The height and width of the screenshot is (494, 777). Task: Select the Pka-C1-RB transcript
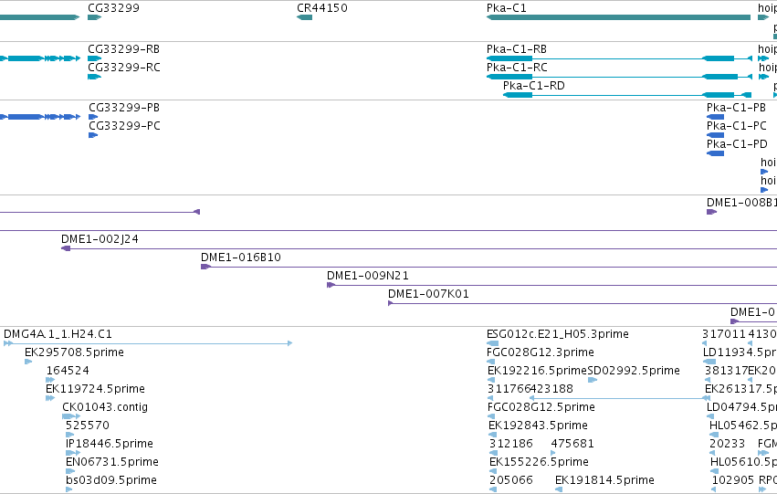[619, 58]
